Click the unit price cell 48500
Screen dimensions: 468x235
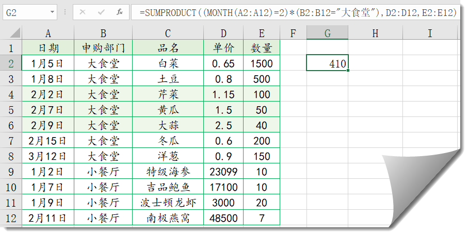click(223, 219)
